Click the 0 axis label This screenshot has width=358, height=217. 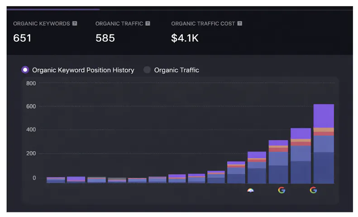click(34, 178)
